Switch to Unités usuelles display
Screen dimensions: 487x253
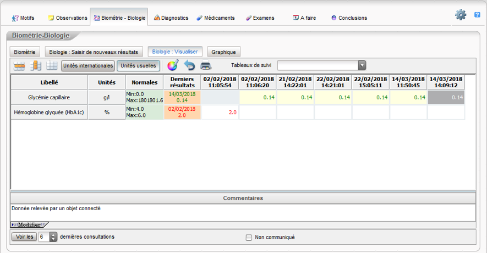point(138,66)
